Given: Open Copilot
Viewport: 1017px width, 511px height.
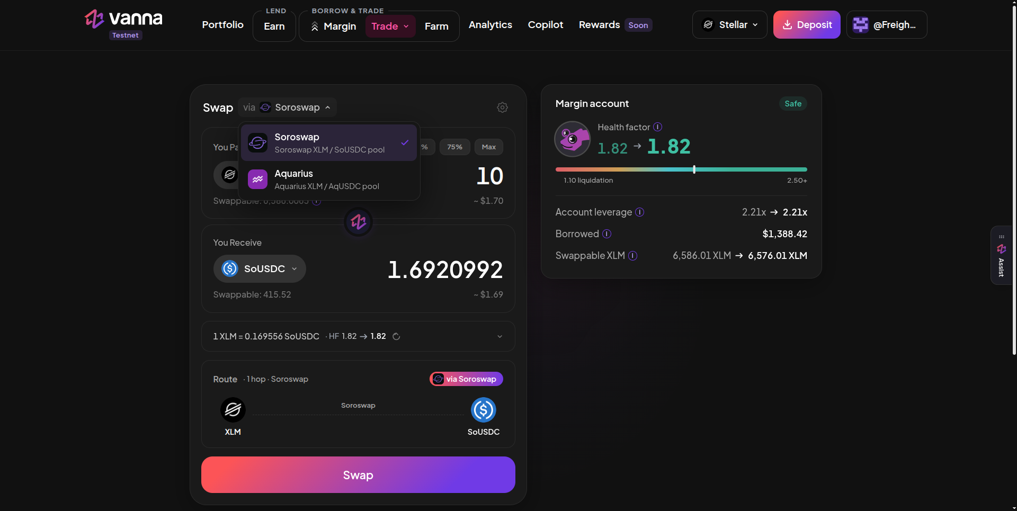Looking at the screenshot, I should click(x=546, y=25).
